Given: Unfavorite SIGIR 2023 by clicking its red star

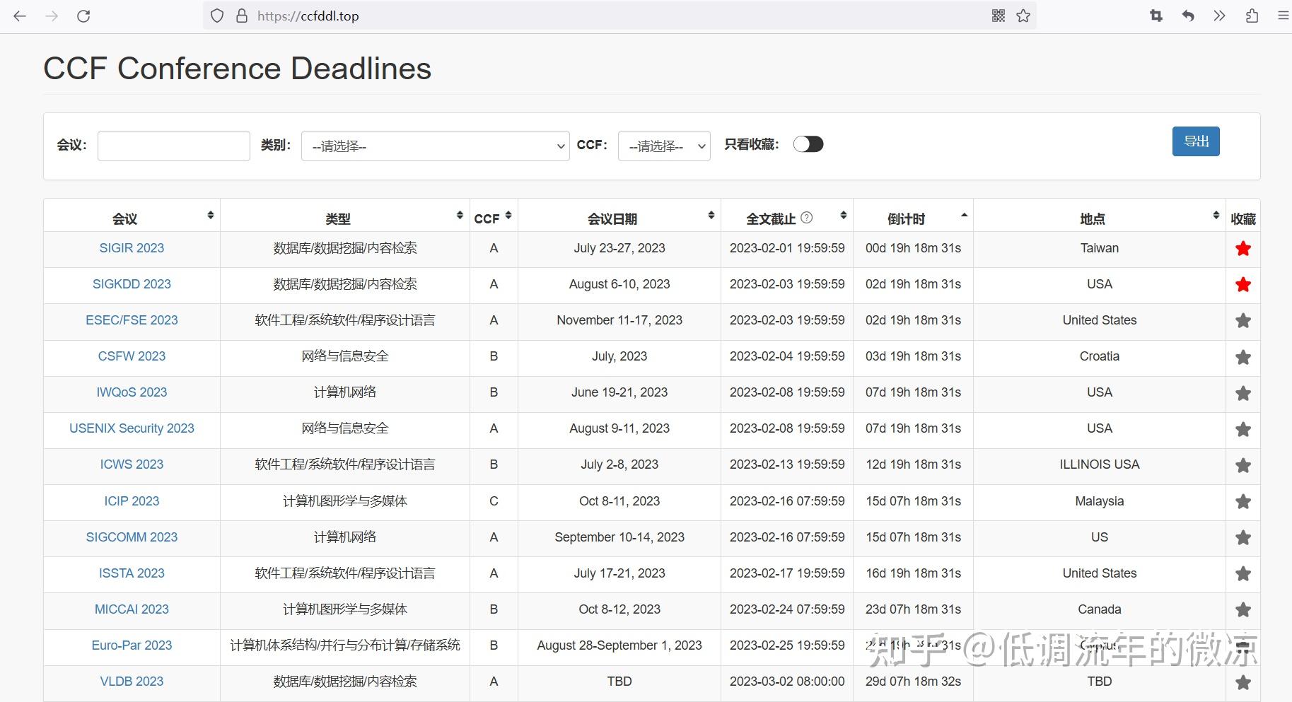Looking at the screenshot, I should [1242, 248].
